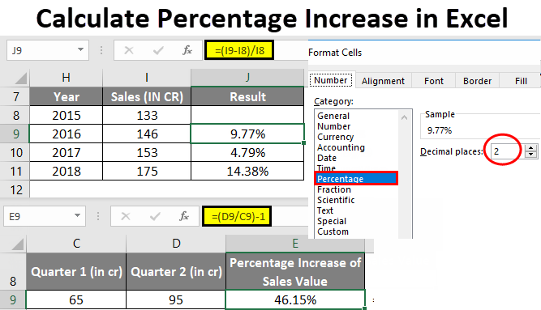Click cell containing 4.79%

tap(247, 153)
